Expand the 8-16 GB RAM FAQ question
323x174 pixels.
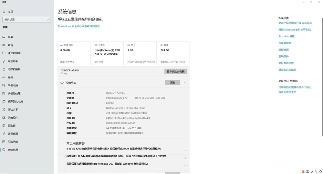coord(185,150)
